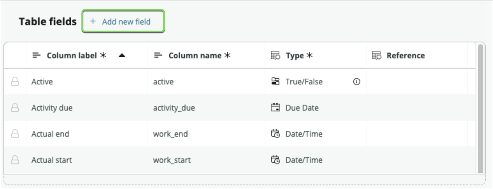This screenshot has width=493, height=189.
Task: Open the empty Reference cell for Active
Action: [417, 82]
